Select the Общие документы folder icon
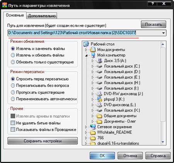 tap(99, 116)
